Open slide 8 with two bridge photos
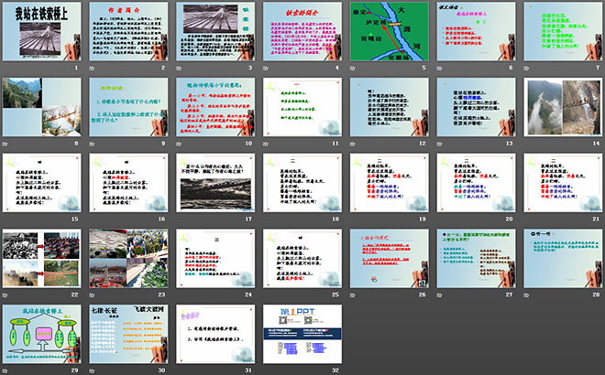Screen dimensions: 605x375 coord(40,108)
